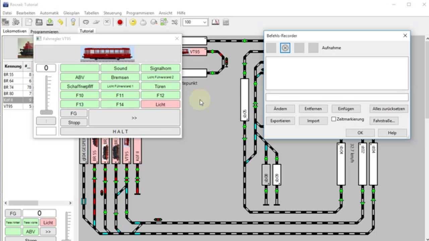
Task: Click Alles zurücksetzen in Befehls-Recorder
Action: [389, 109]
